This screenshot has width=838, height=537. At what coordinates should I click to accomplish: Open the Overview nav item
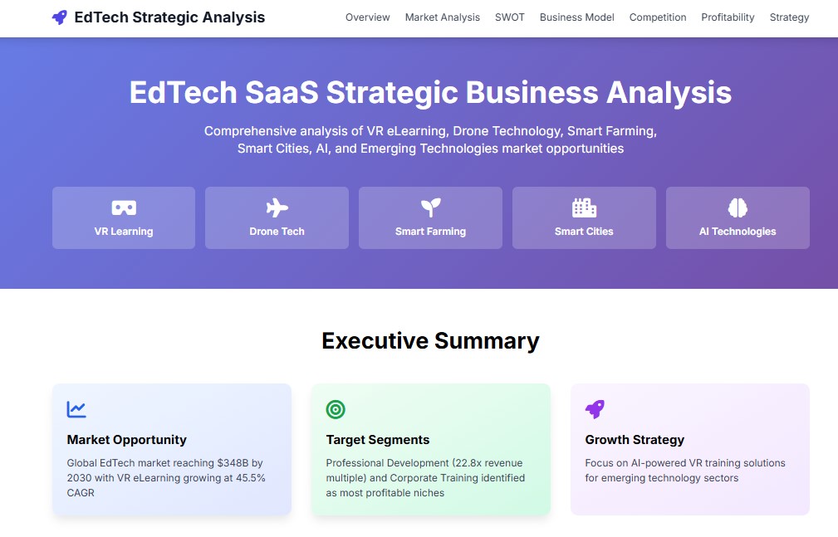[x=367, y=17]
